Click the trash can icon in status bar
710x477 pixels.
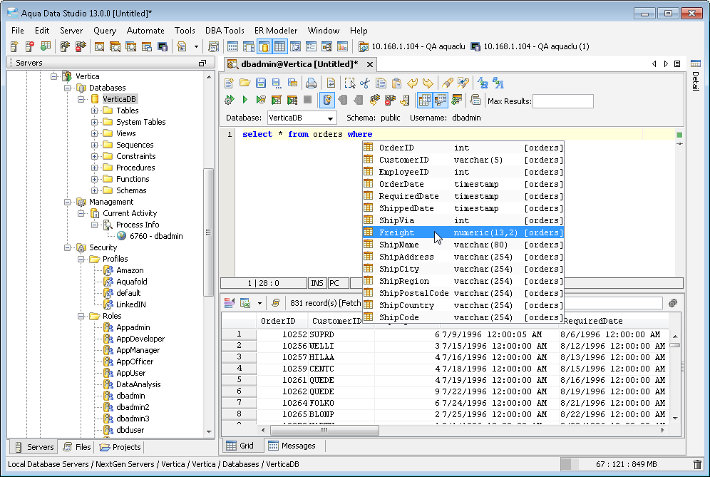697,464
